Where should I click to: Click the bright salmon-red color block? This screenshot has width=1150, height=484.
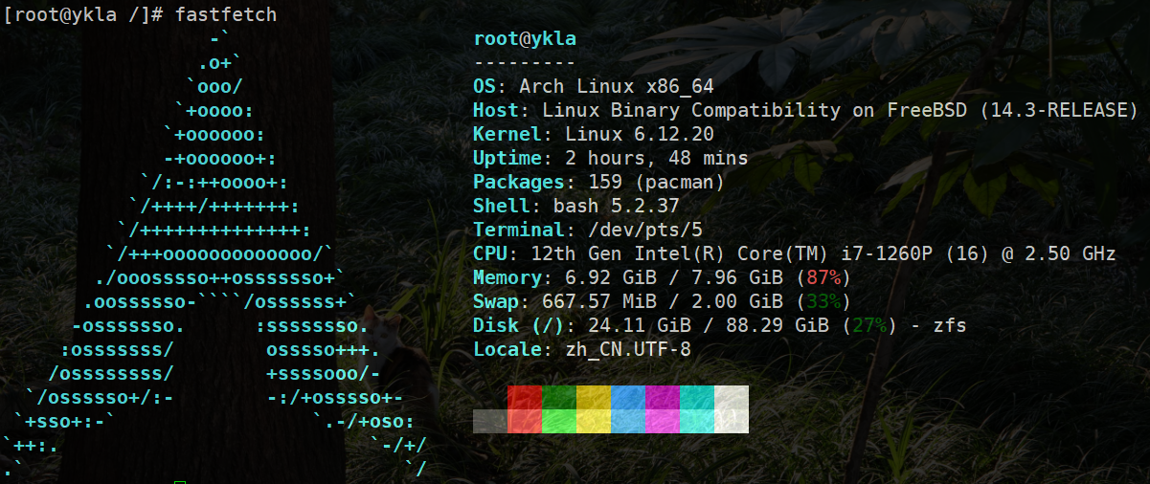pos(524,421)
